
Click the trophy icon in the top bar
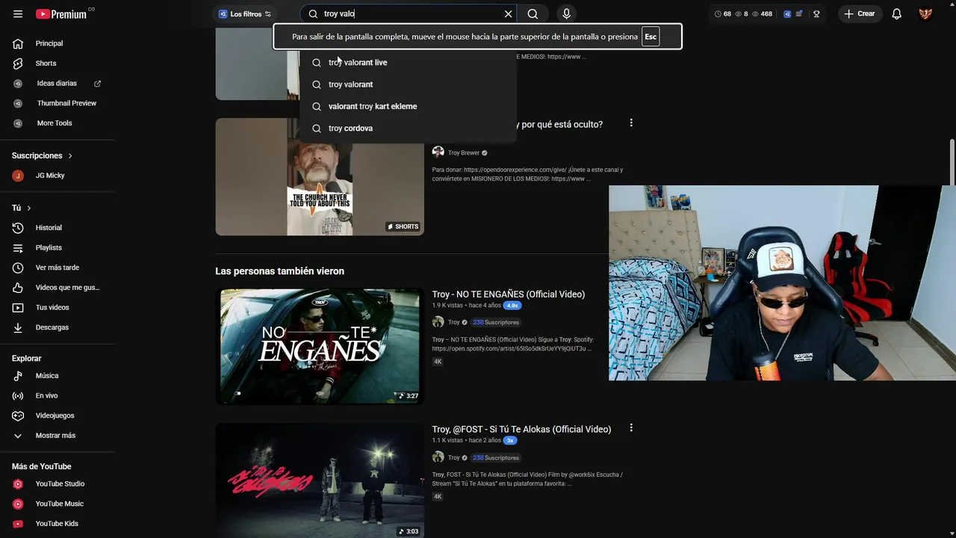point(816,13)
